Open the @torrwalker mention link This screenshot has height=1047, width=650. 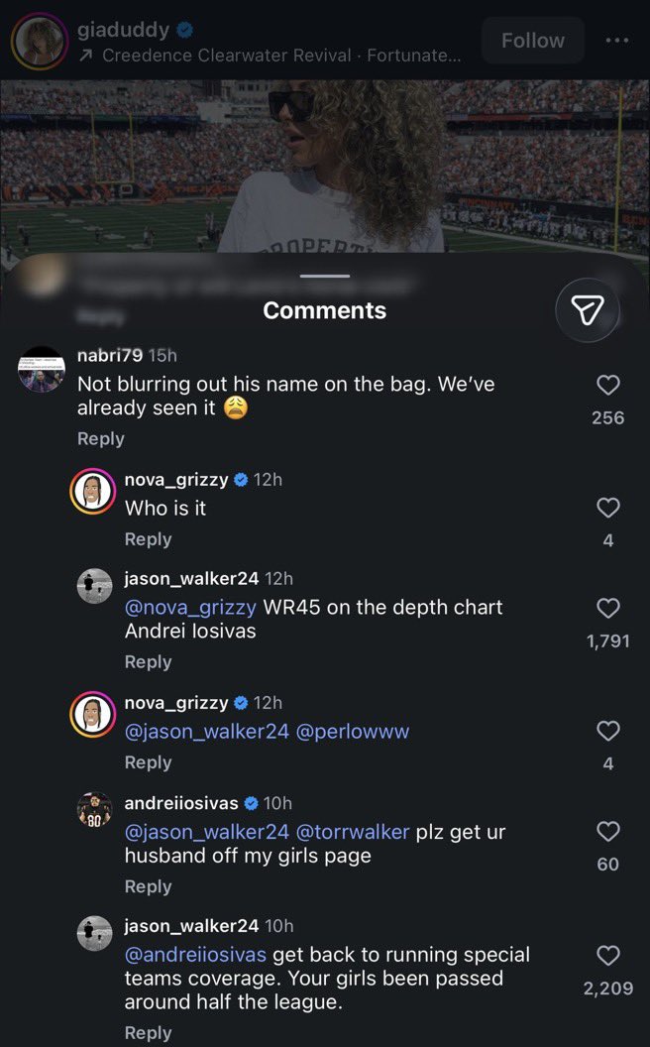pos(352,831)
